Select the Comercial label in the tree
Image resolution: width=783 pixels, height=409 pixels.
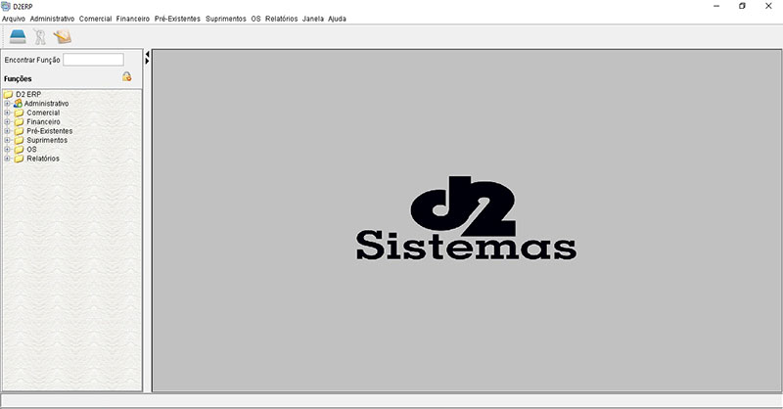coord(43,113)
